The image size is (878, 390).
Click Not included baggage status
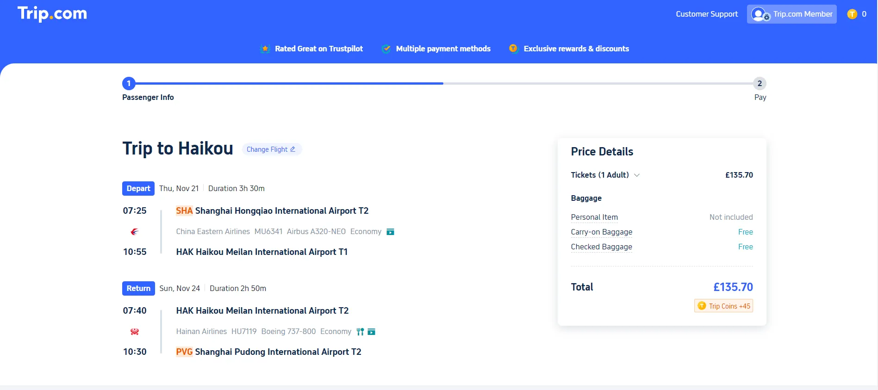coord(731,217)
